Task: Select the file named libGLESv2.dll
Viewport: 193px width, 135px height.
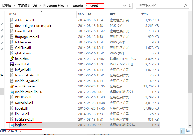Action: point(24,120)
